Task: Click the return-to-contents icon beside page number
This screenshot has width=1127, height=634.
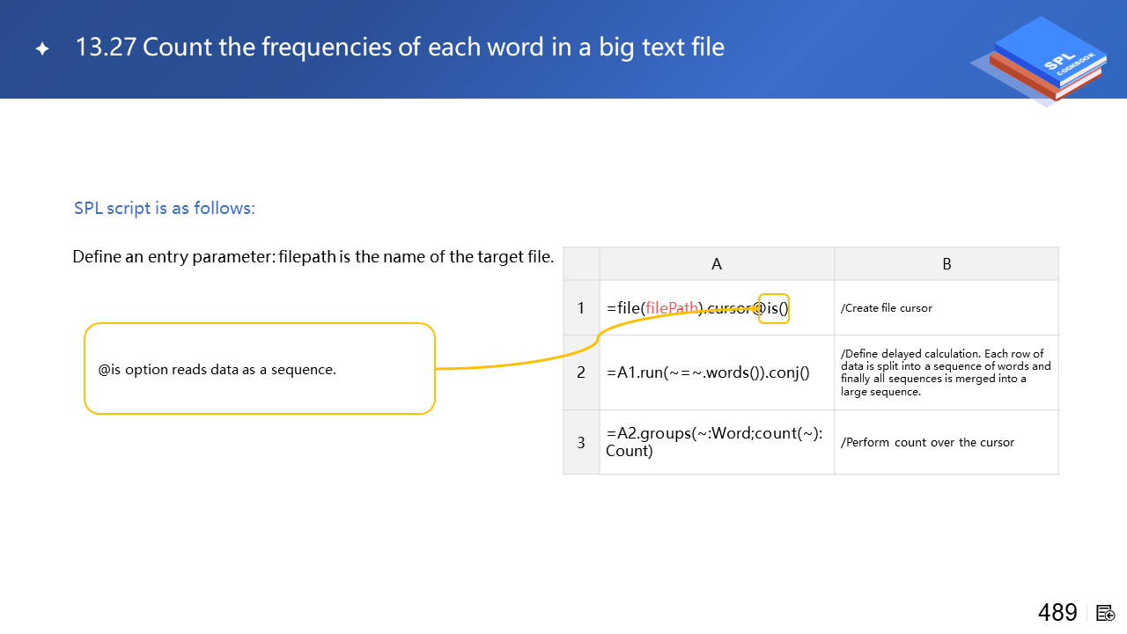Action: [x=1106, y=613]
